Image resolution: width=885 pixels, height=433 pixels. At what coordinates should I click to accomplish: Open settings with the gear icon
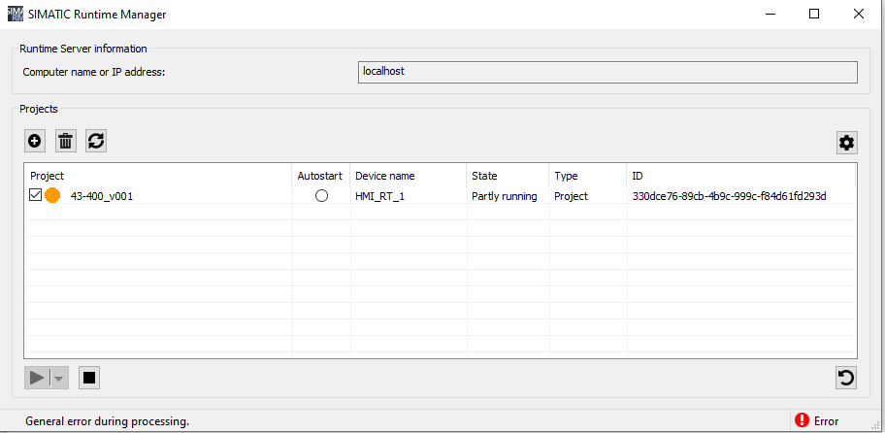click(x=846, y=143)
